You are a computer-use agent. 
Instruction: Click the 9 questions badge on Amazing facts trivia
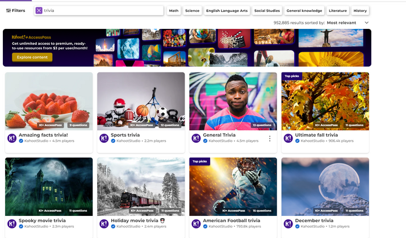click(78, 125)
